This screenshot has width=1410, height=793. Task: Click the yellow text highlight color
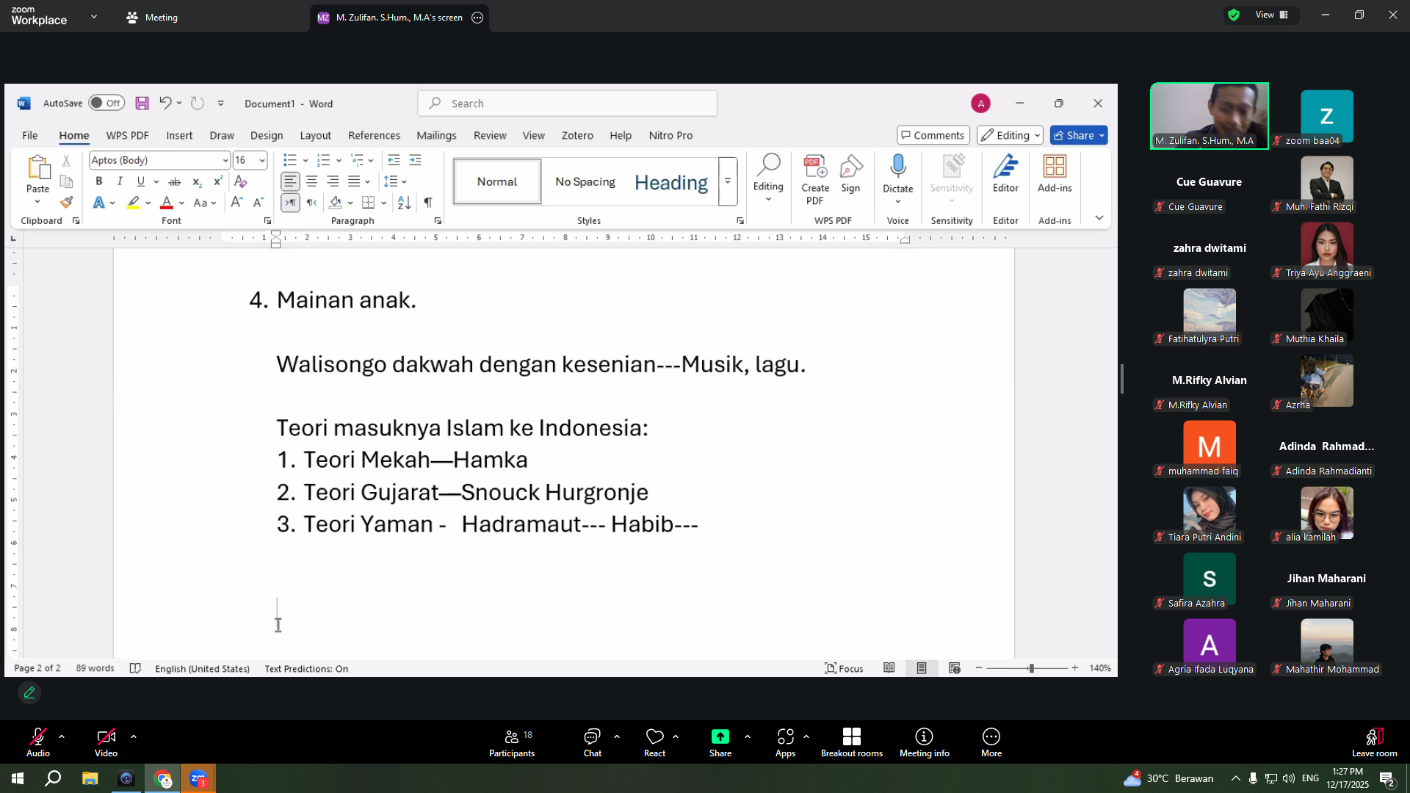coord(133,203)
